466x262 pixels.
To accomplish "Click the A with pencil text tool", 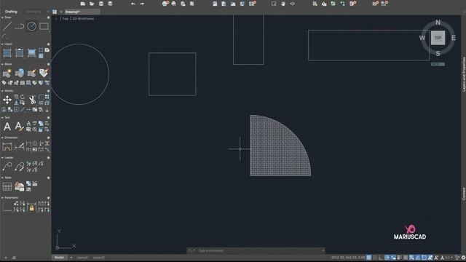I will (20, 127).
